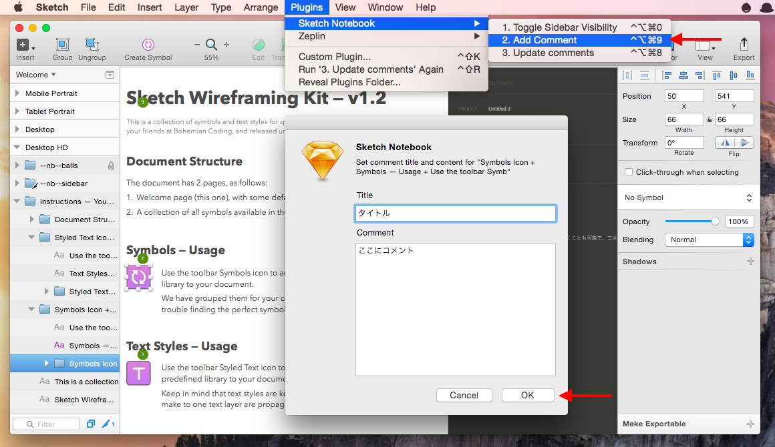The image size is (775, 447).
Task: Add a shadow with the plus icon
Action: point(750,262)
